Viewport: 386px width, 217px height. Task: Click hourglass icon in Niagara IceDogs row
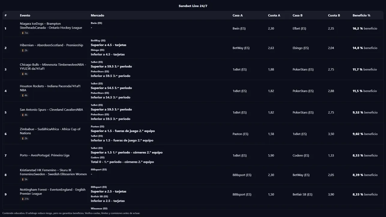pos(23,33)
